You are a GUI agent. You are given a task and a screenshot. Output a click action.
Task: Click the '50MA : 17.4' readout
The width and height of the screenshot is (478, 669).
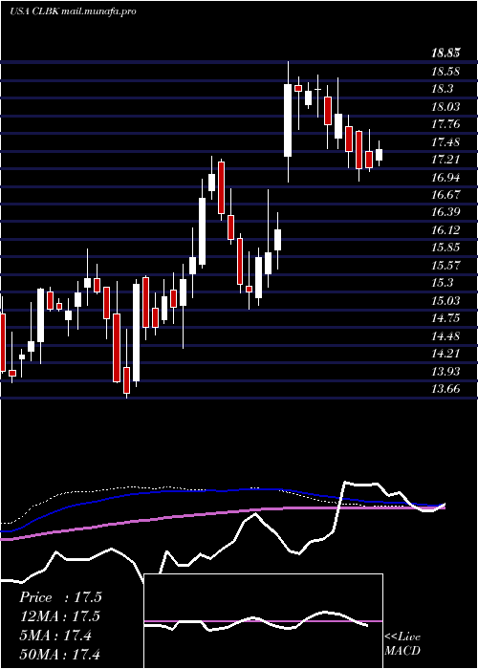coord(60,655)
